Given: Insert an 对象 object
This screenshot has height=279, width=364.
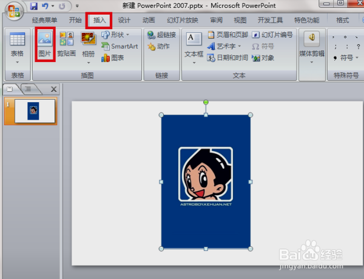Looking at the screenshot, I should click(263, 58).
